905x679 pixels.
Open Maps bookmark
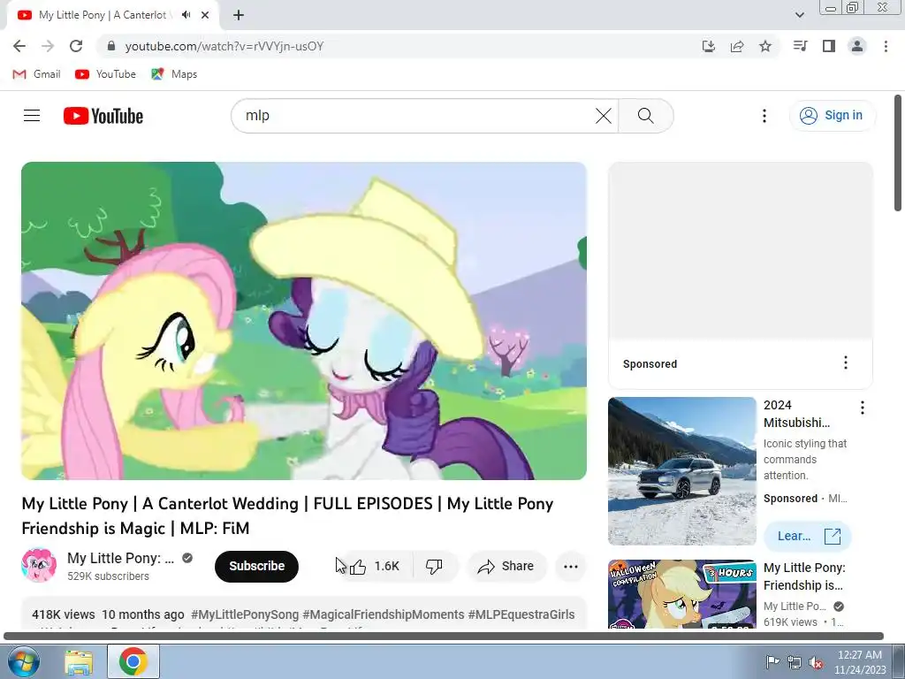tap(174, 74)
